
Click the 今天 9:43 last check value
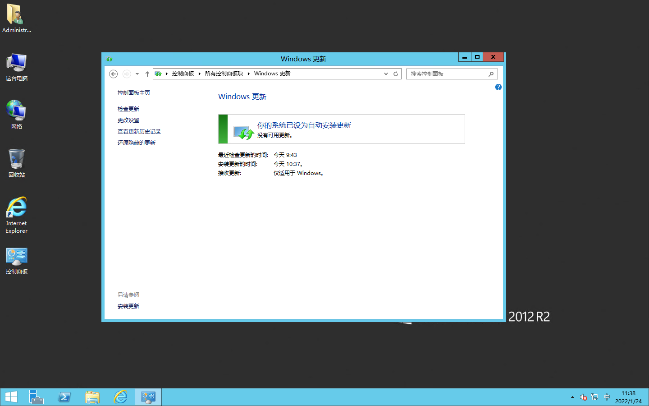pyautogui.click(x=285, y=155)
